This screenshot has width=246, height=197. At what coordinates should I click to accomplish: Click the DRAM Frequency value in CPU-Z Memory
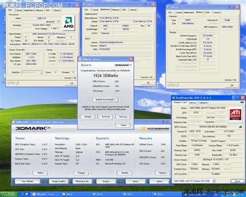[x=208, y=36]
